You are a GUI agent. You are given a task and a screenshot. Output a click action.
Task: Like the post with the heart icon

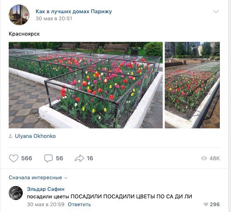[14, 158]
